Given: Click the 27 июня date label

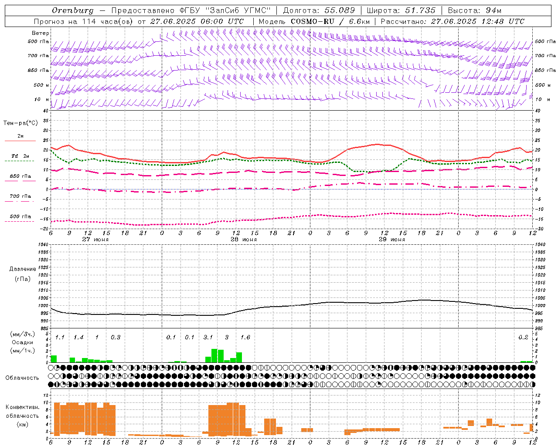Looking at the screenshot, I should pyautogui.click(x=95, y=239).
